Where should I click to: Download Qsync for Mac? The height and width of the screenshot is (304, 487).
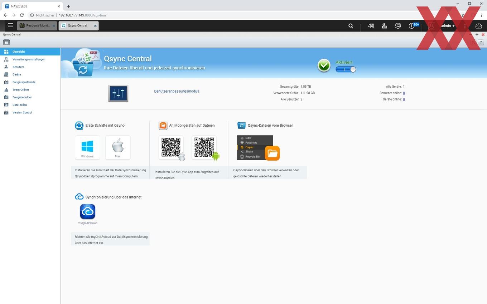tap(118, 147)
